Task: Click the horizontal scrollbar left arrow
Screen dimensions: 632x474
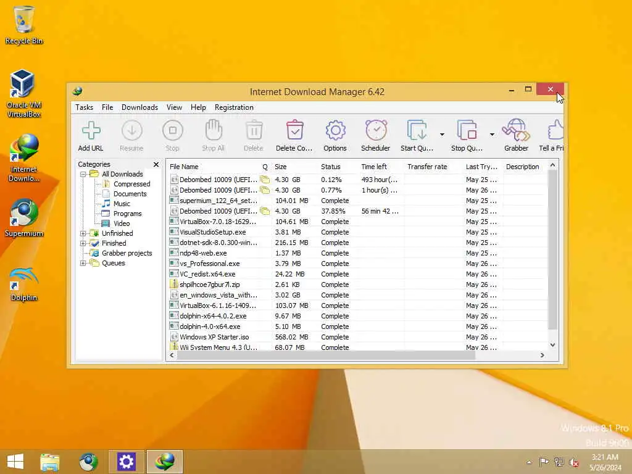Action: pyautogui.click(x=172, y=355)
